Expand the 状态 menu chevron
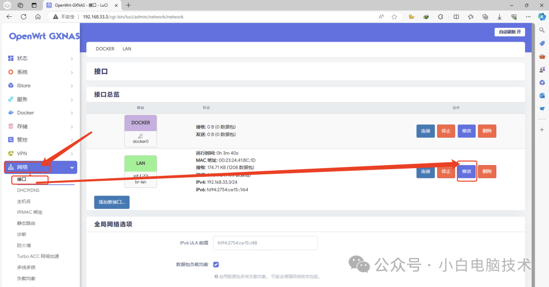The height and width of the screenshot is (287, 549). point(72,58)
